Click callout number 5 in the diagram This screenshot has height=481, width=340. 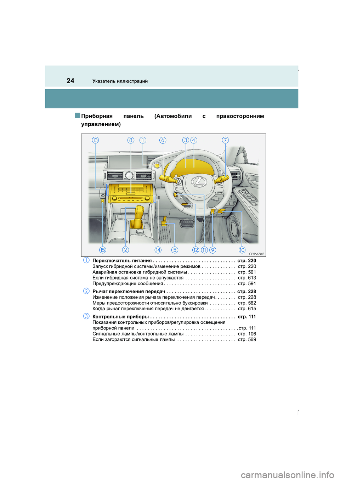175,250
